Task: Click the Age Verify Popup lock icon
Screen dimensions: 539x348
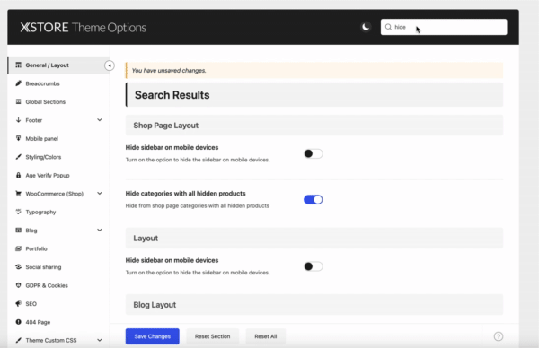Action: click(x=19, y=175)
